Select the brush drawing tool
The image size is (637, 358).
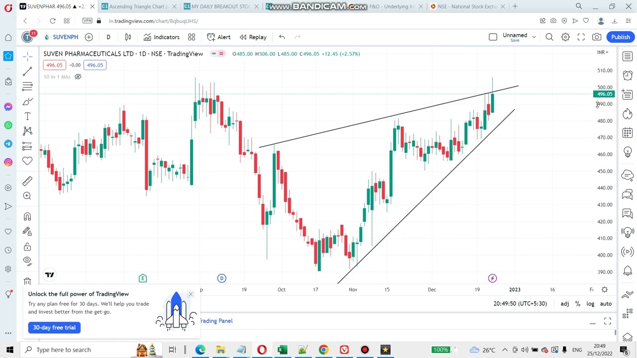tap(27, 101)
